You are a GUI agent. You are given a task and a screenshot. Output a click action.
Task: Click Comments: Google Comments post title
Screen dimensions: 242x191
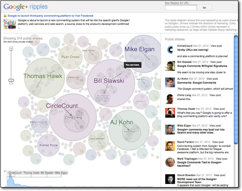coord(197,83)
